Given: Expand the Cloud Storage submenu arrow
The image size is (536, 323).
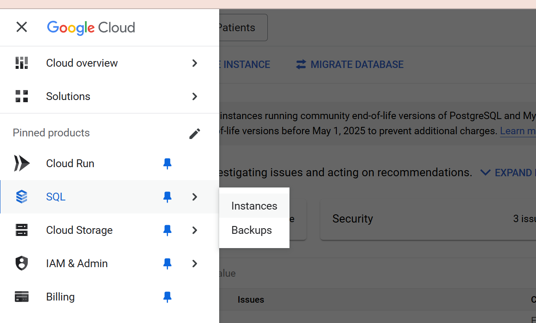Looking at the screenshot, I should click(x=195, y=230).
